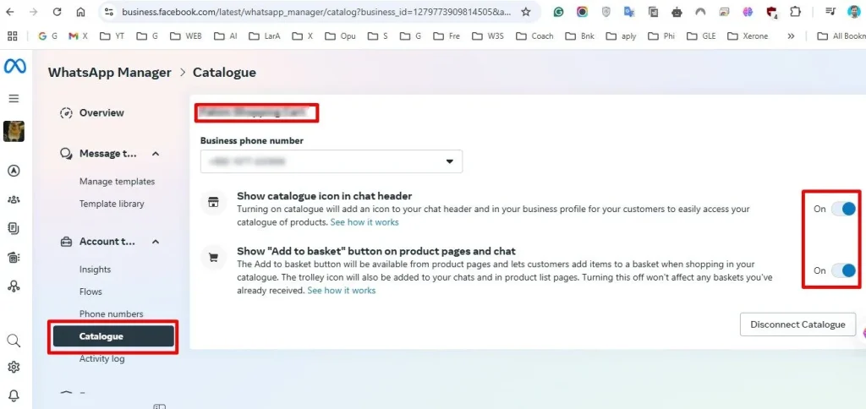Viewport: 866px width, 409px height.
Task: Turn off Show Add to basket button toggle
Action: 843,270
